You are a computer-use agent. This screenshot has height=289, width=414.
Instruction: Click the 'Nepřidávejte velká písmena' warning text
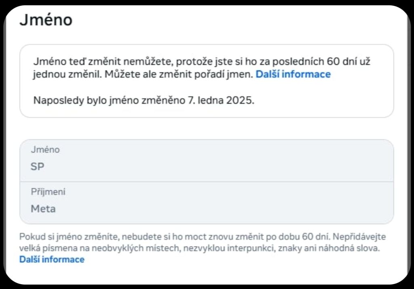[x=199, y=242]
